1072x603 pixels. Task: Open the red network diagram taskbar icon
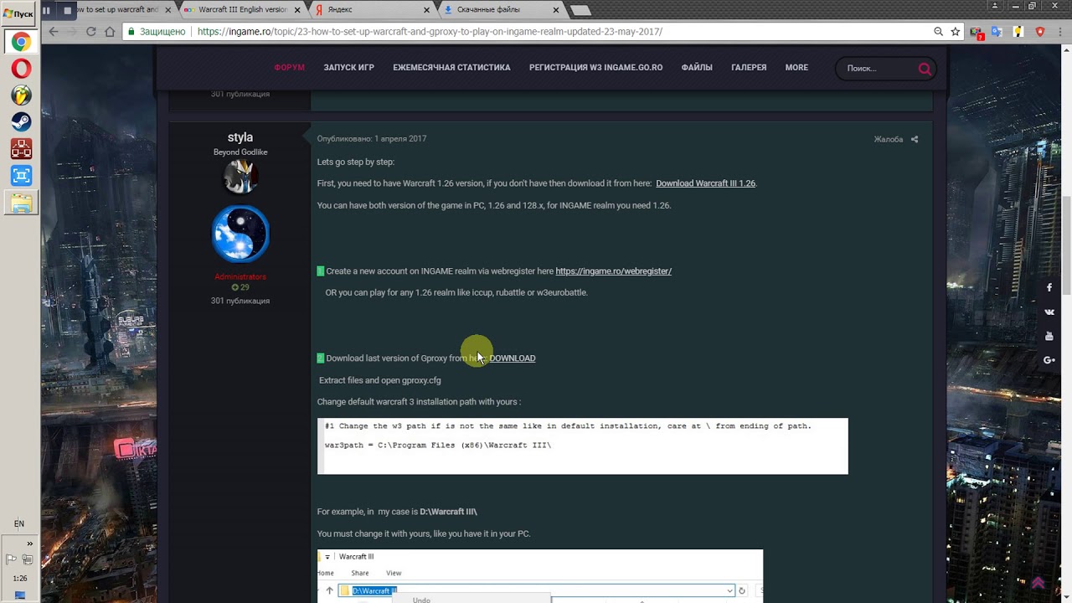pos(21,149)
